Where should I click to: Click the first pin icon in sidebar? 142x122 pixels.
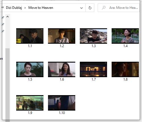coord(3,17)
